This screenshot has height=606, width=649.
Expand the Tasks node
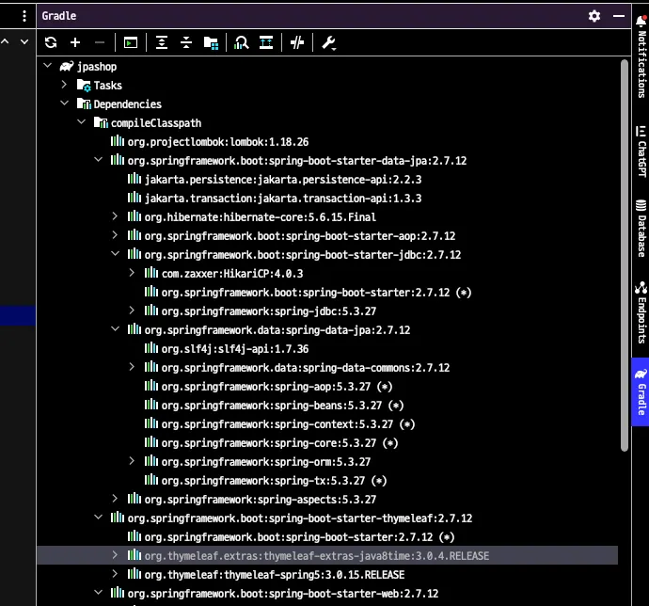[65, 86]
